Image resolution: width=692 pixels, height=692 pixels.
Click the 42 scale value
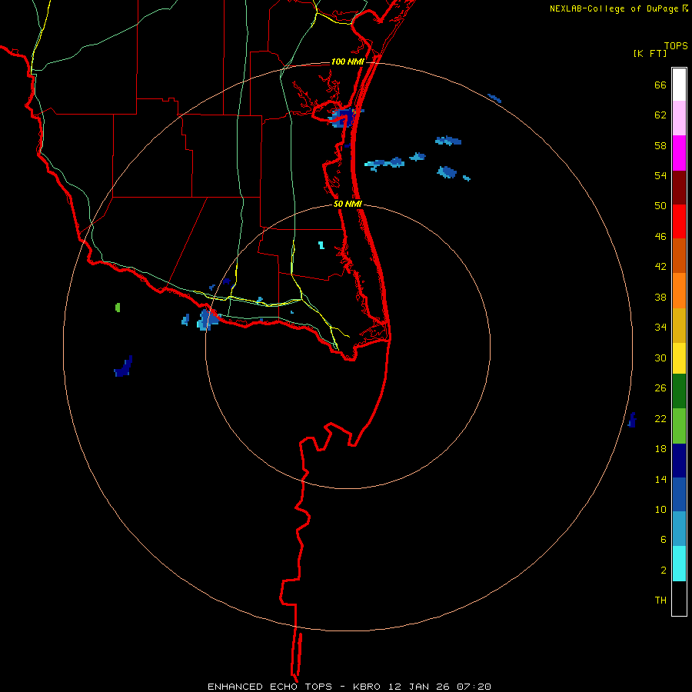pos(660,267)
